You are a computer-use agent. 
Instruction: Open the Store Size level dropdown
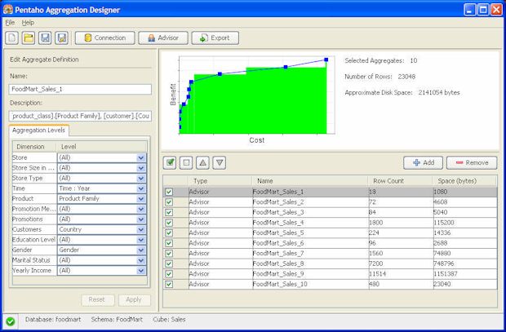[x=140, y=168]
